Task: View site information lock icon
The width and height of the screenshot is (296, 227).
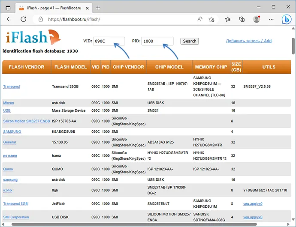Action: click(x=41, y=19)
